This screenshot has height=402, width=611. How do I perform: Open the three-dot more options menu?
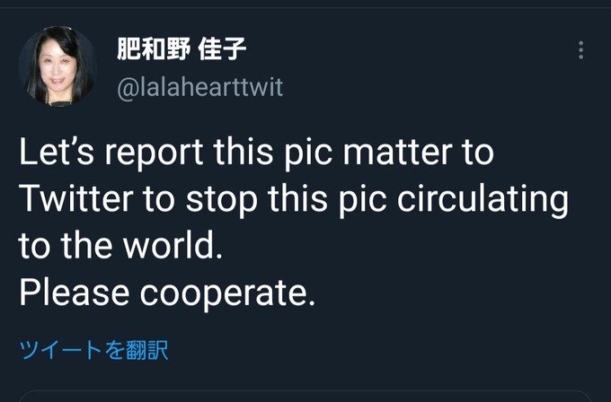580,50
